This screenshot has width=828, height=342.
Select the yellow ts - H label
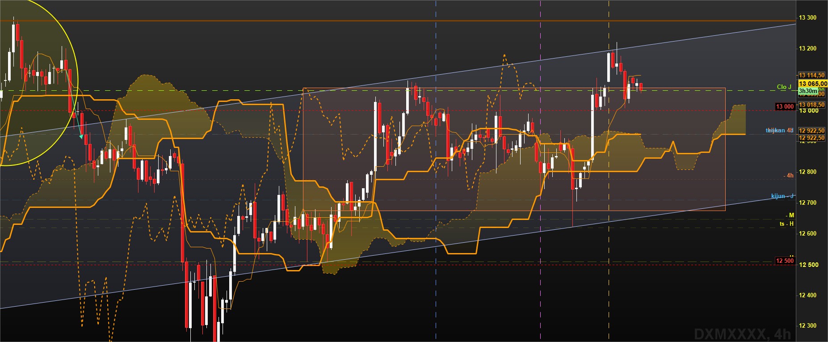coord(786,224)
